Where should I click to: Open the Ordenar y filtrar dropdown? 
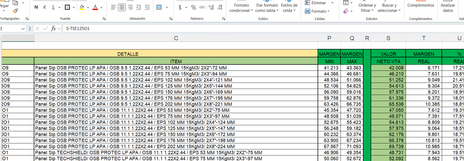coord(367,8)
